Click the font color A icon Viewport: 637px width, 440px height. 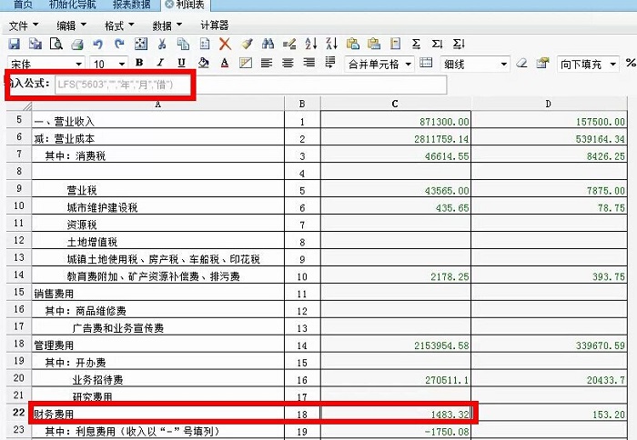click(224, 63)
